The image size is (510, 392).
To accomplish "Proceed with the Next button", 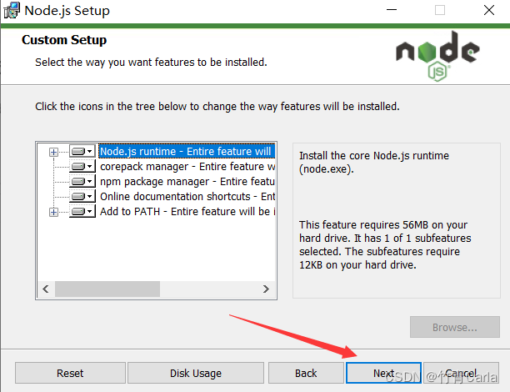I will (384, 373).
